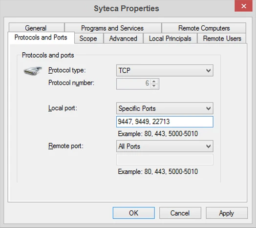
Task: Close the Syteca Properties dialog
Action: click(x=243, y=6)
